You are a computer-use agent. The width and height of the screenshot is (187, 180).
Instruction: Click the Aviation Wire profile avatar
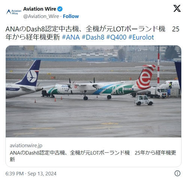14,12
